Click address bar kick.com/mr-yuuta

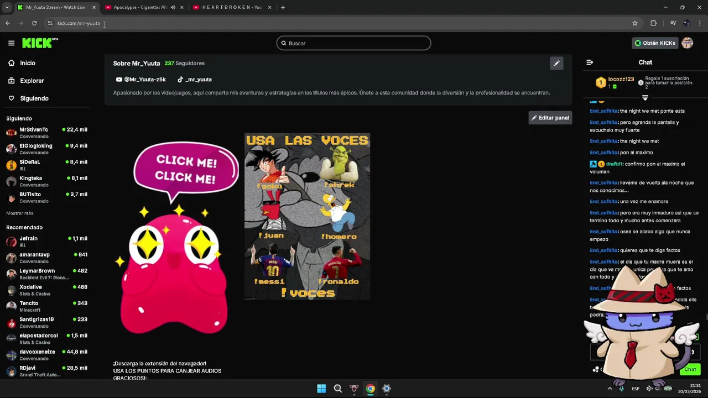point(79,23)
